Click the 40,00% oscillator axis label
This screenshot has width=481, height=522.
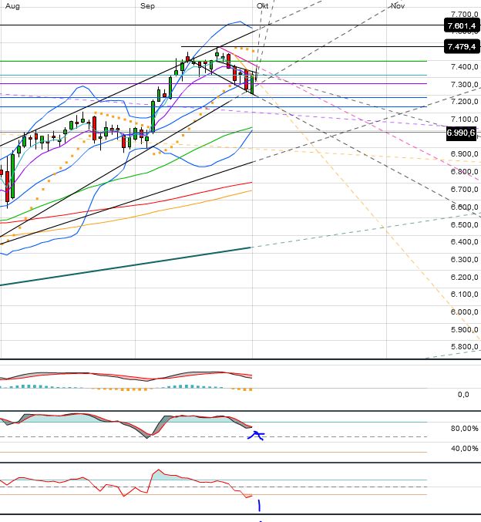tap(465, 449)
